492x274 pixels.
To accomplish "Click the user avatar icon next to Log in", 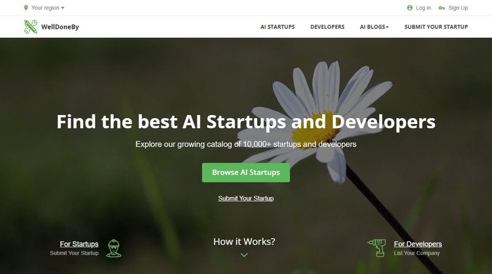I will point(410,8).
